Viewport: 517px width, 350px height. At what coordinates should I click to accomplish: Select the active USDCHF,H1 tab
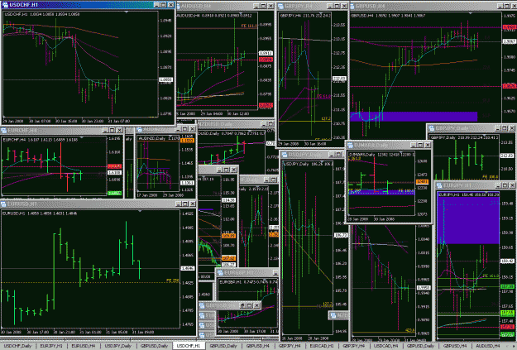point(189,346)
